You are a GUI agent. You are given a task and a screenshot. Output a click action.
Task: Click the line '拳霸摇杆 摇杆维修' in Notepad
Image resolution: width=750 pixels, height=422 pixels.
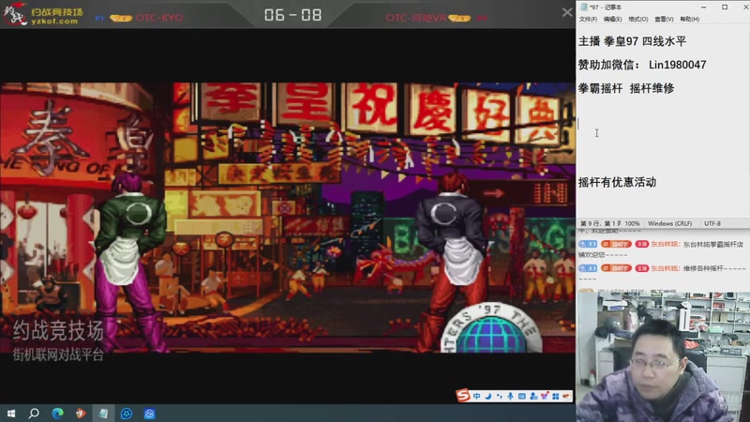626,88
